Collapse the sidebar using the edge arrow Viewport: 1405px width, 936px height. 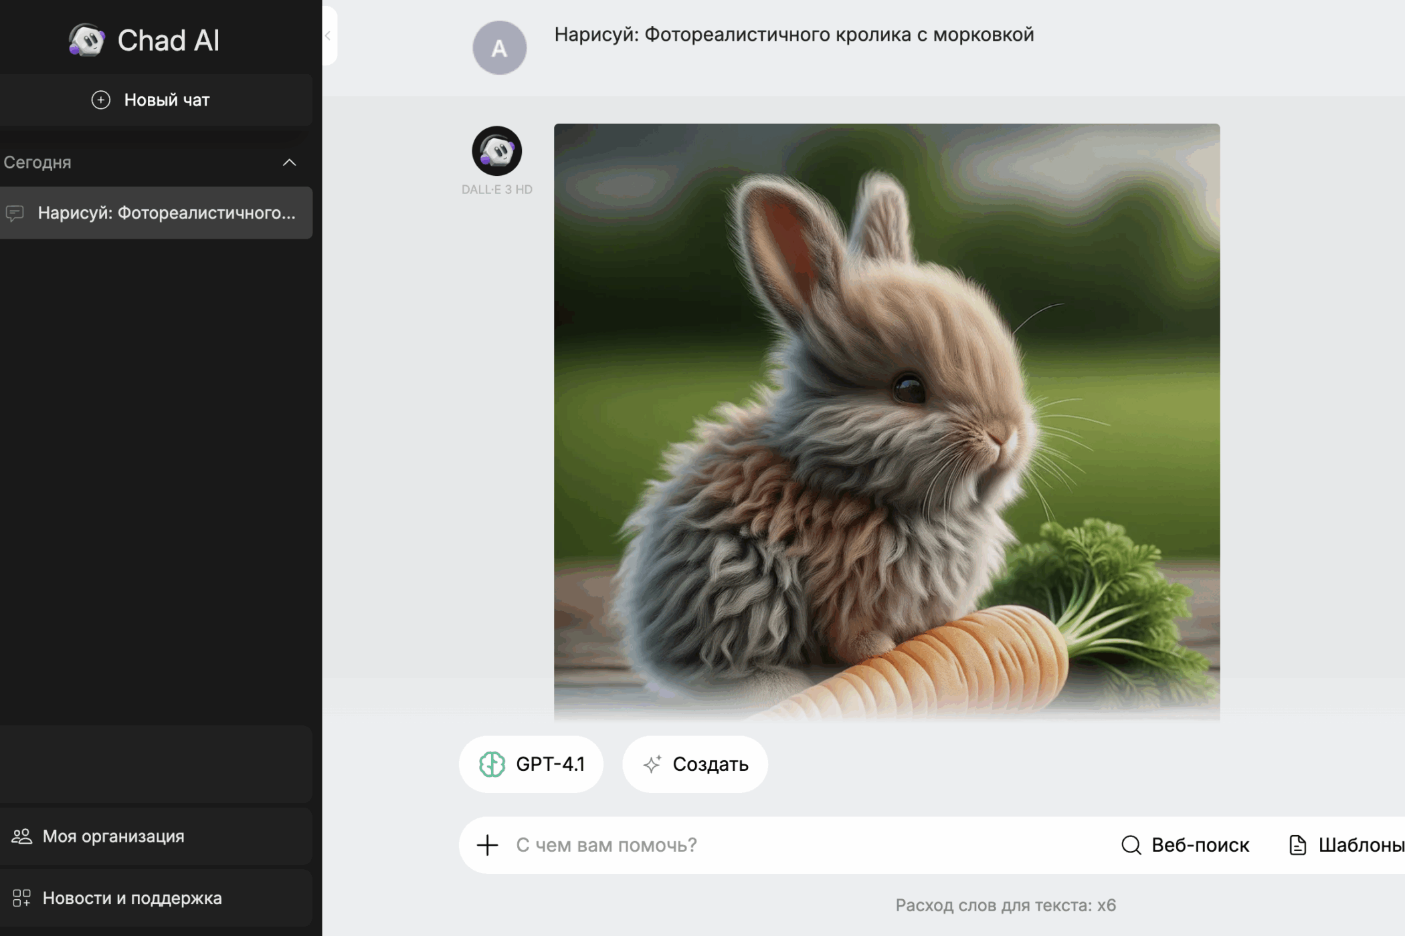328,36
